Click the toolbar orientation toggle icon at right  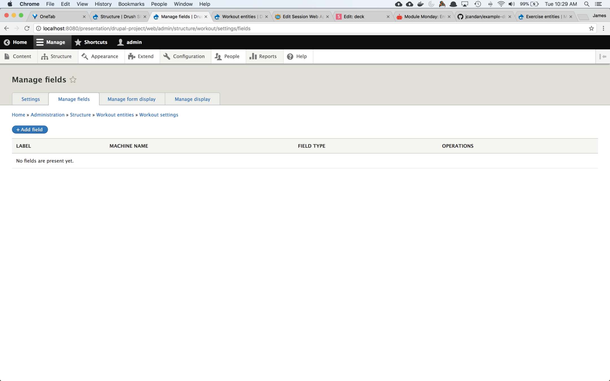[x=603, y=56]
